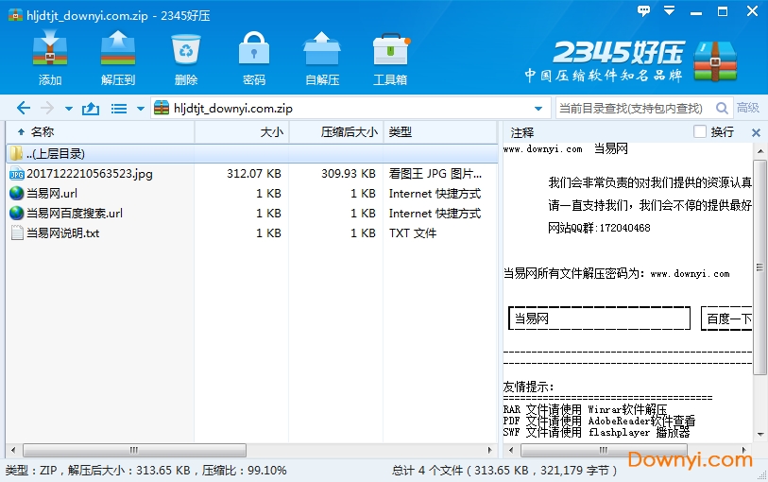The width and height of the screenshot is (768, 482).
Task: Click the search current directory input field
Action: 633,109
